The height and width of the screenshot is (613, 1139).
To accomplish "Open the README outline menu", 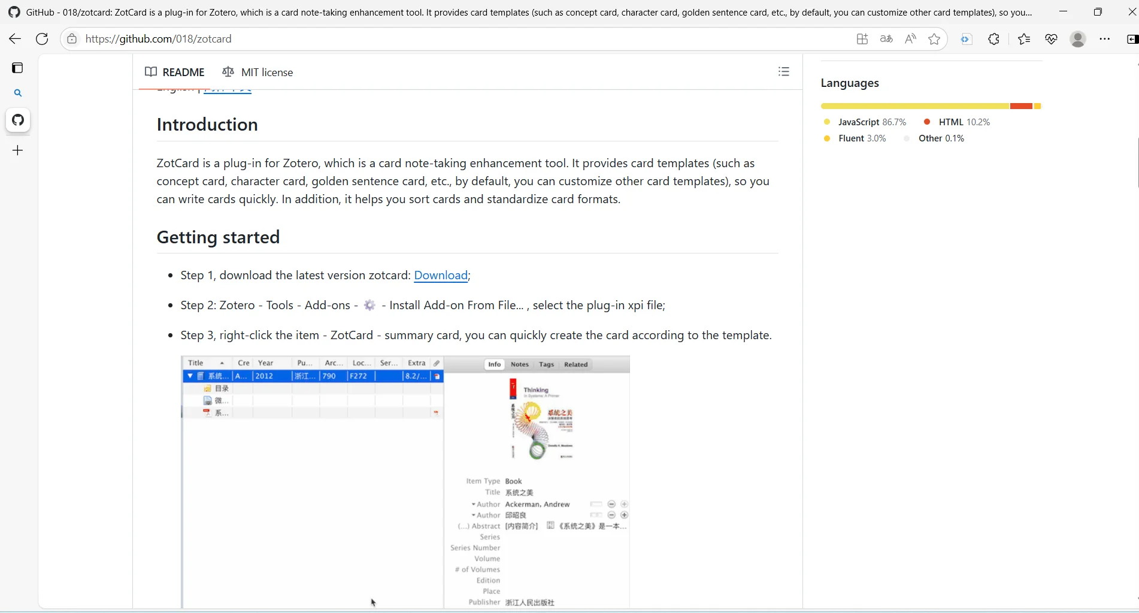I will [783, 72].
